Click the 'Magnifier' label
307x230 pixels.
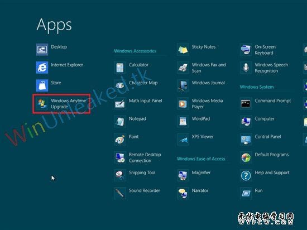pos(201,172)
